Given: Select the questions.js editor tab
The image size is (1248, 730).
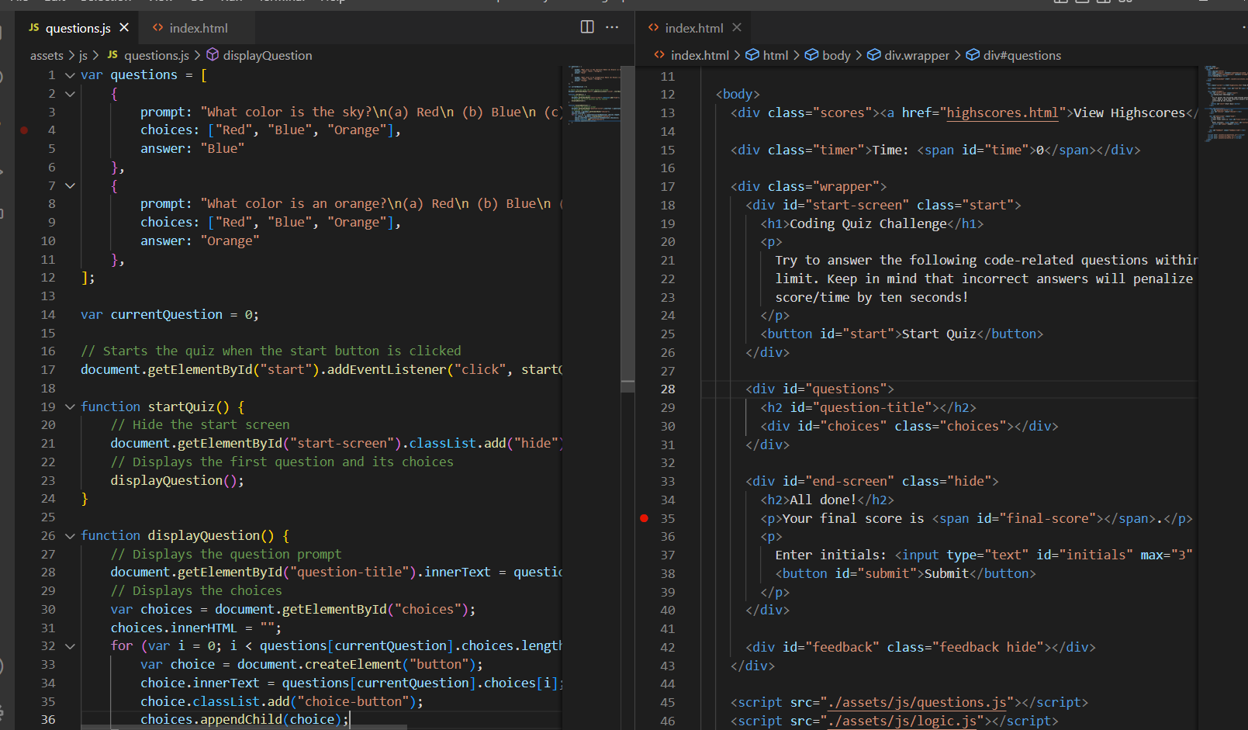Looking at the screenshot, I should [x=78, y=28].
